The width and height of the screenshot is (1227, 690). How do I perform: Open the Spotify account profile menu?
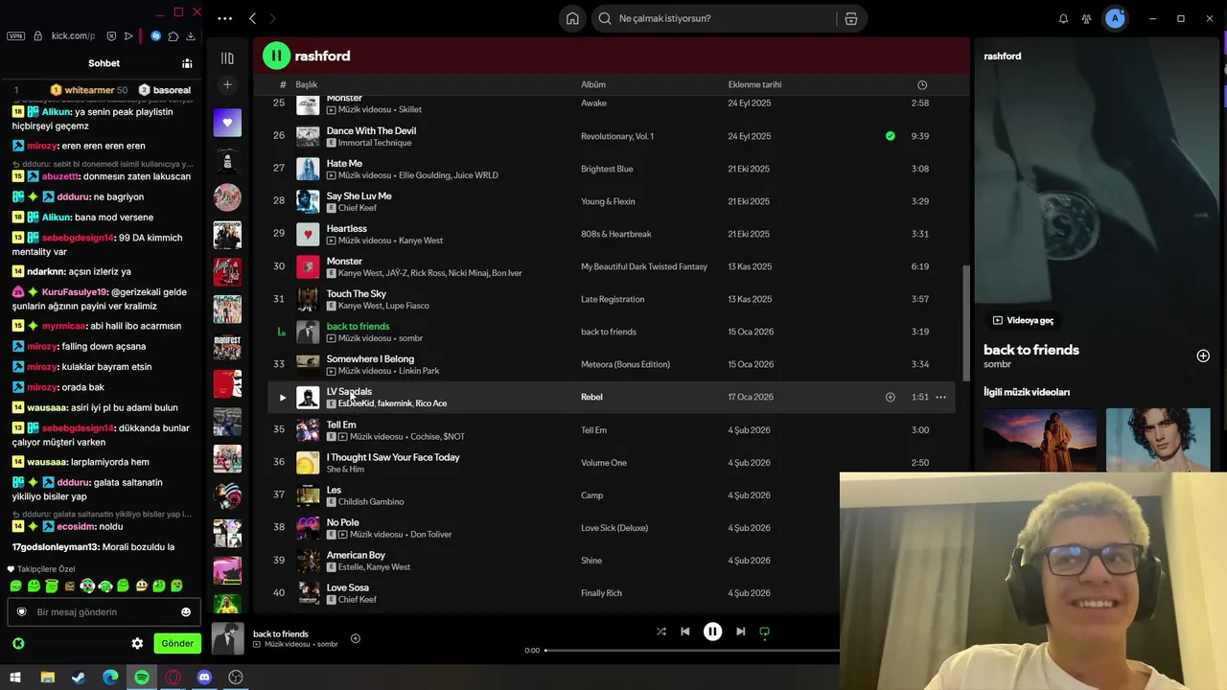[1115, 18]
